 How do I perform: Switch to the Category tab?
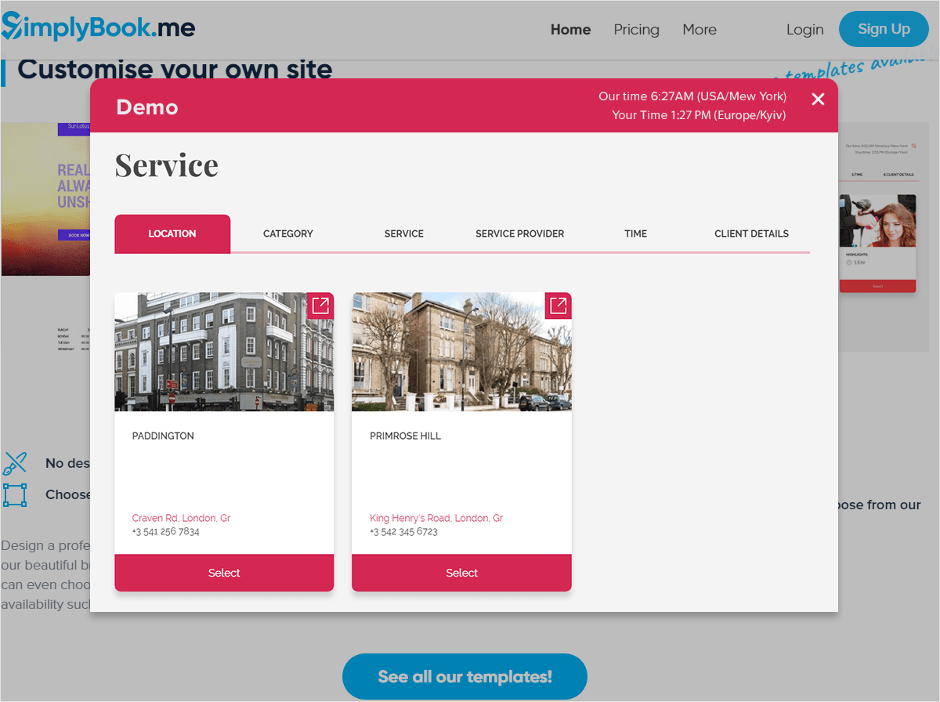(x=287, y=233)
